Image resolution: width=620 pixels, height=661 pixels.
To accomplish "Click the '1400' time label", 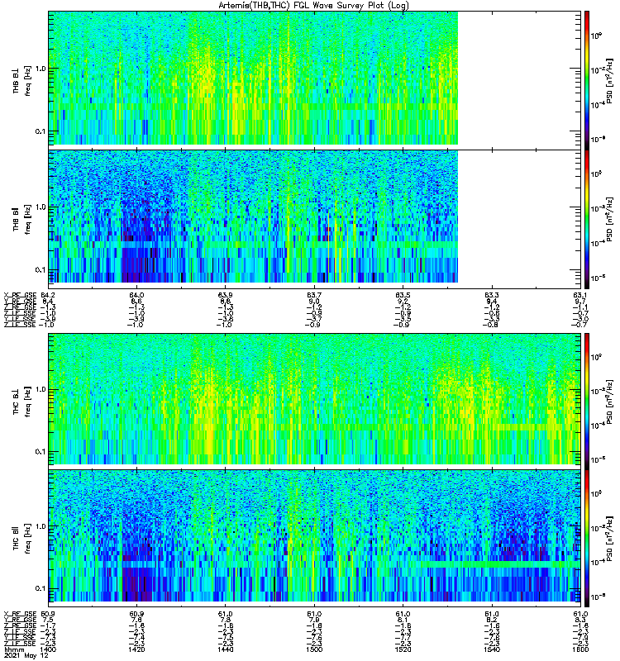I will pos(47,649).
